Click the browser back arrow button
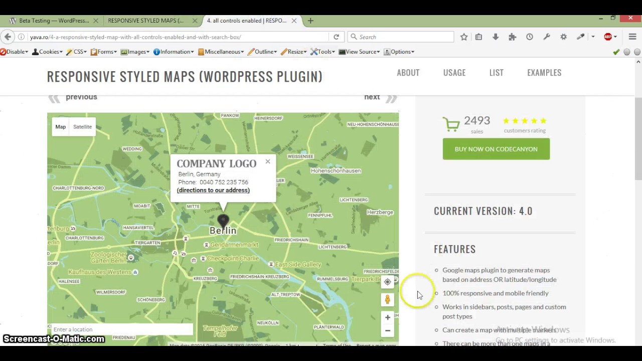 click(x=7, y=37)
